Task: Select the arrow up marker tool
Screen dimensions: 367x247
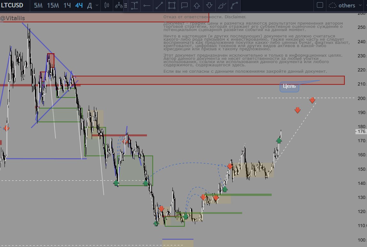Action: pos(197,5)
